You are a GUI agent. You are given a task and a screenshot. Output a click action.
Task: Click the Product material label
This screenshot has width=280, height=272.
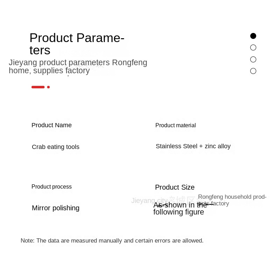click(176, 125)
